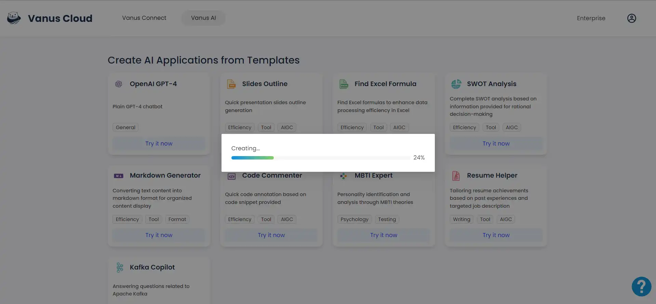Click the Tool tag on Slides Outline

[x=266, y=127]
